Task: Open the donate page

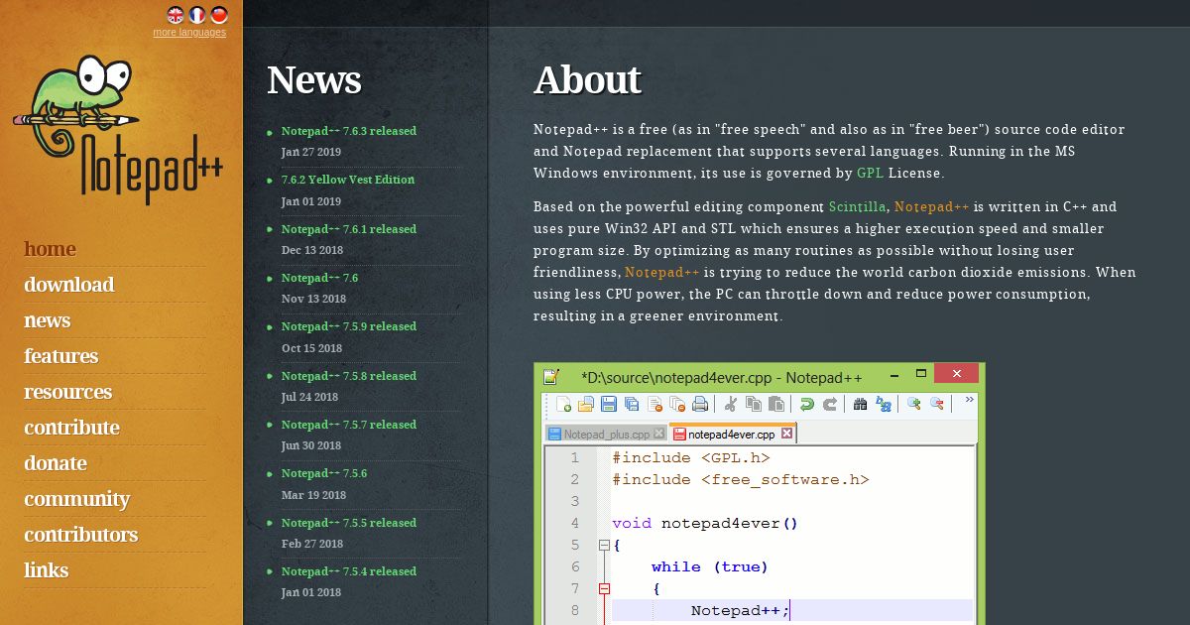Action: pos(56,463)
